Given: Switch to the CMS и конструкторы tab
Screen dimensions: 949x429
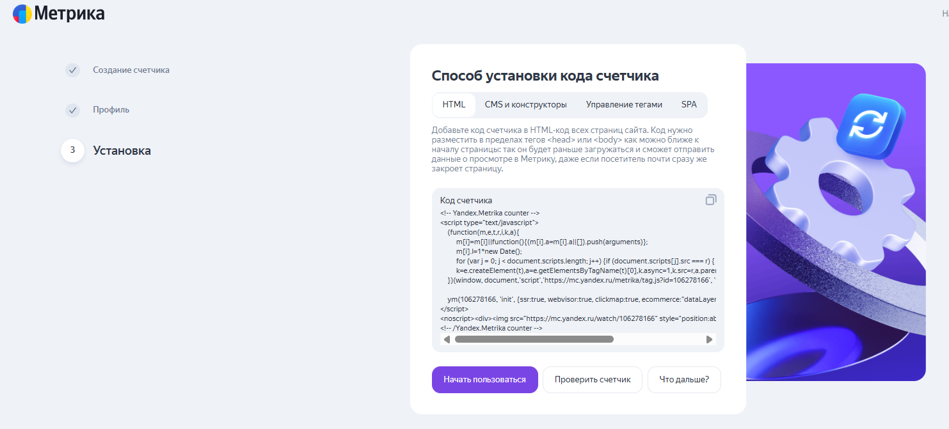Looking at the screenshot, I should tap(525, 105).
